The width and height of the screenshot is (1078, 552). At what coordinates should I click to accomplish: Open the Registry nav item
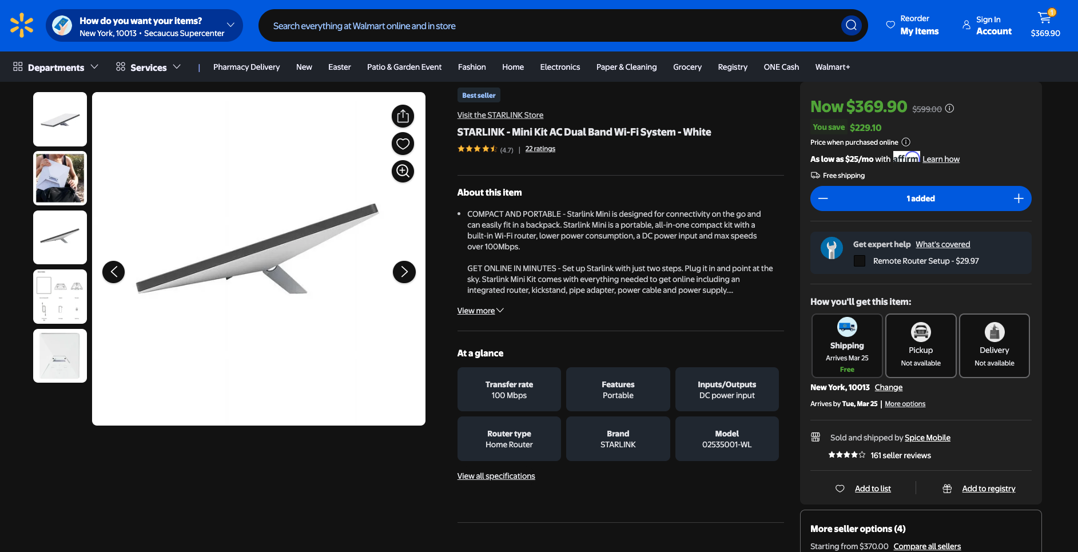(732, 67)
